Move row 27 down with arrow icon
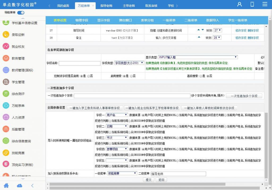This screenshot has height=190, width=272. [203, 30]
